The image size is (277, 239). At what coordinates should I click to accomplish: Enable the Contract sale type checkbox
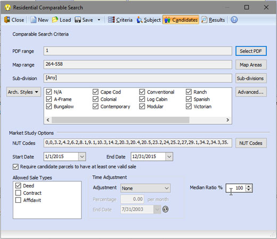coord(18,193)
